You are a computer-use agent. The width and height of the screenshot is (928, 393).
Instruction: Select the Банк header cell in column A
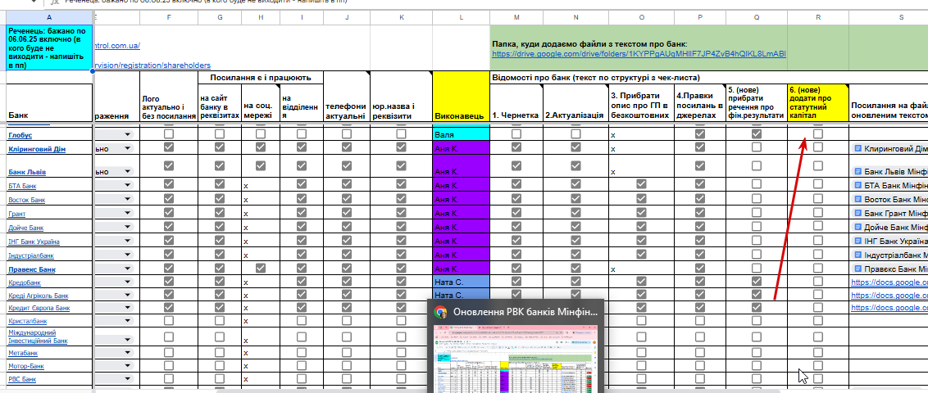click(48, 103)
